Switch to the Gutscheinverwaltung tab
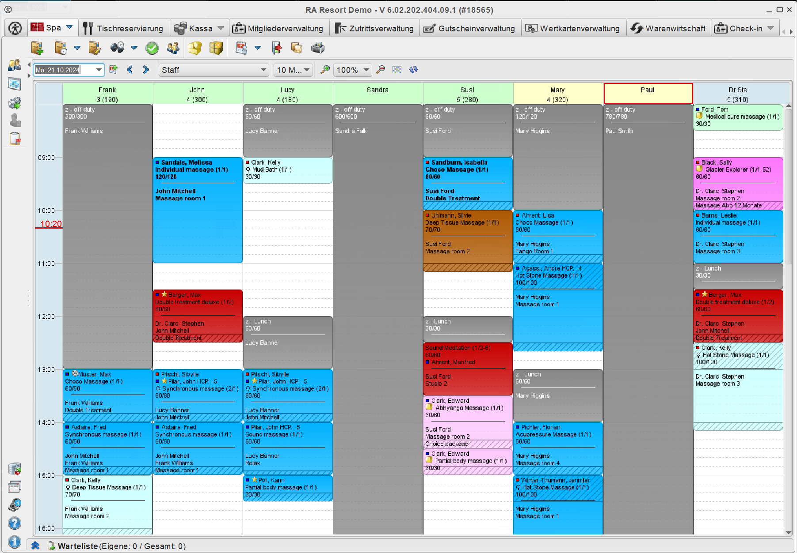The width and height of the screenshot is (797, 553). [470, 28]
